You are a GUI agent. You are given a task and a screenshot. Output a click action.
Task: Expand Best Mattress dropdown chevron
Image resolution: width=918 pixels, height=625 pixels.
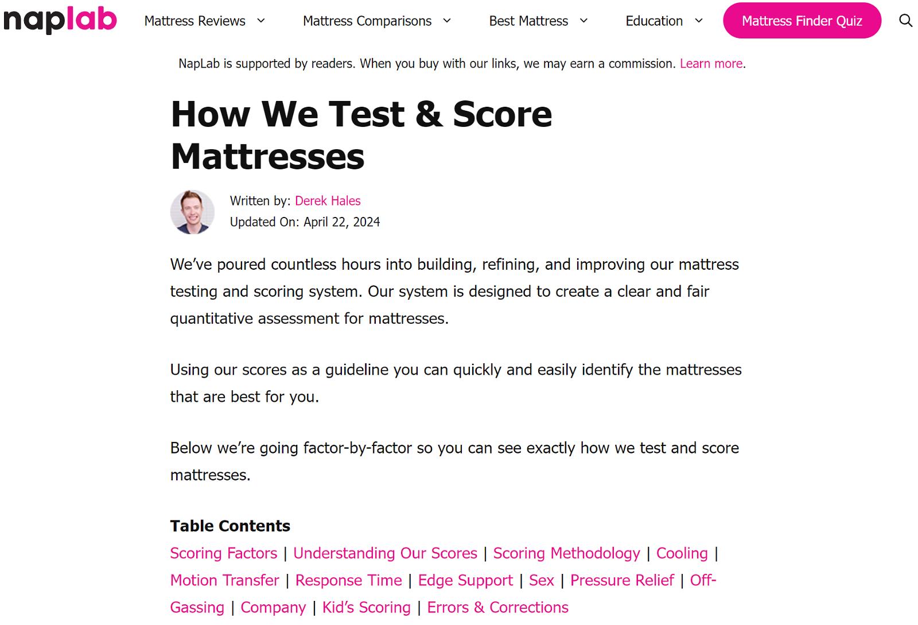coord(584,21)
